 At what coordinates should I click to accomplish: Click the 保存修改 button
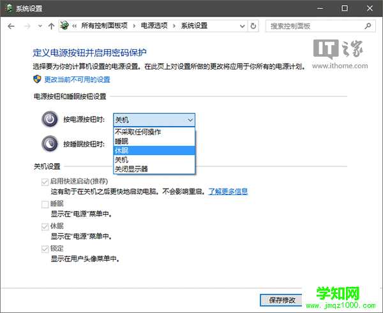tap(282, 300)
